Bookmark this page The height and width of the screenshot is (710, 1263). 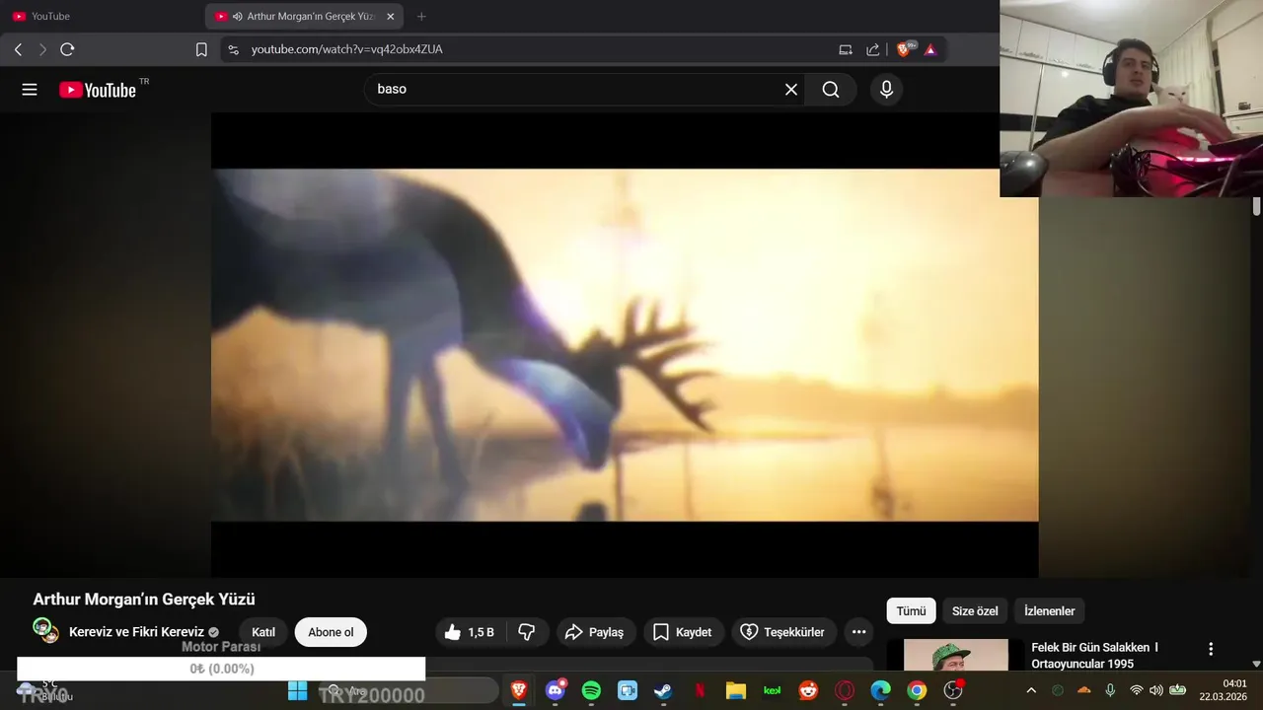[201, 49]
